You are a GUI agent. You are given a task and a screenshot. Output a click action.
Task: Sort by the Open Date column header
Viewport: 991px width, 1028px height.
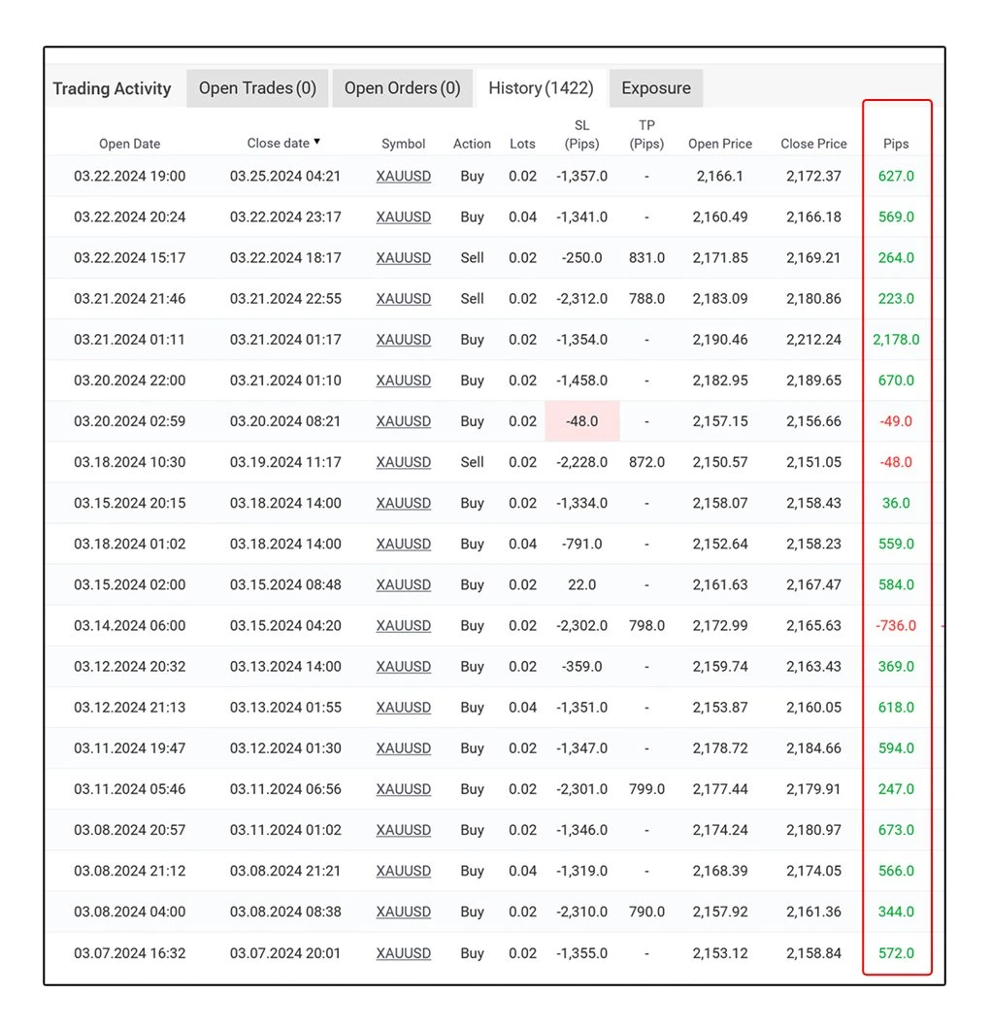[x=129, y=144]
